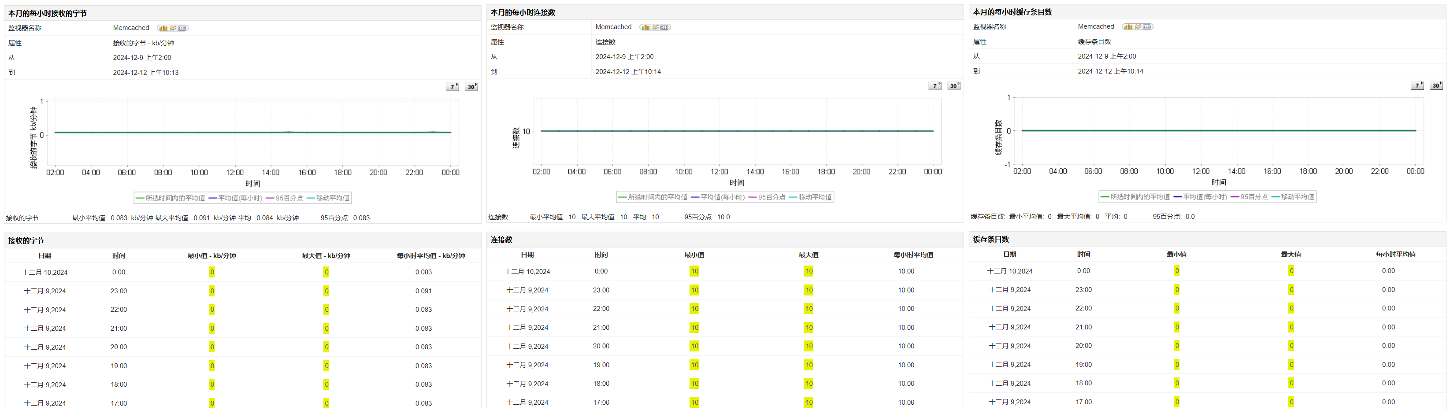The image size is (1450, 410).
Task: Click bar chart icon in connections panel
Action: click(x=645, y=28)
